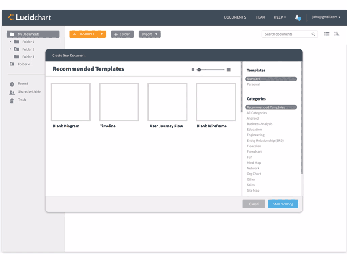Open the Document creation dropdown arrow
Viewport: 347px width, 260px height.
(x=102, y=34)
